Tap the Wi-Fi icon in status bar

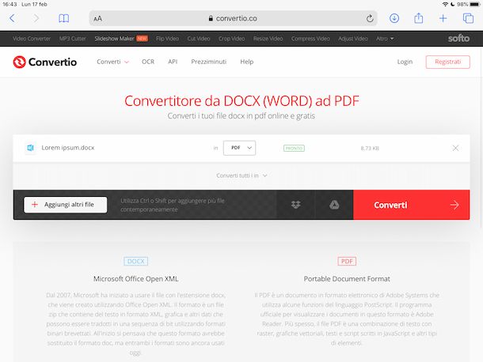point(445,4)
